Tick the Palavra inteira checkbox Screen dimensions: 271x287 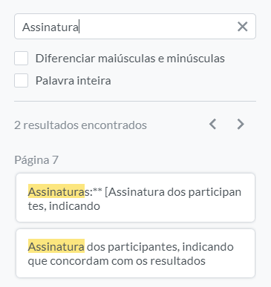pos(21,81)
